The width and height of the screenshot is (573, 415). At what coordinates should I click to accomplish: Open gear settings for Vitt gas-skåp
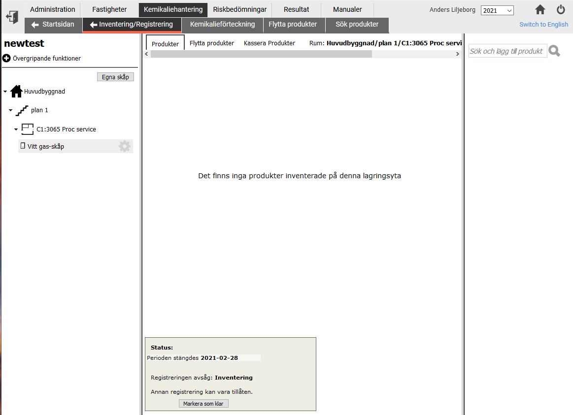(x=125, y=146)
